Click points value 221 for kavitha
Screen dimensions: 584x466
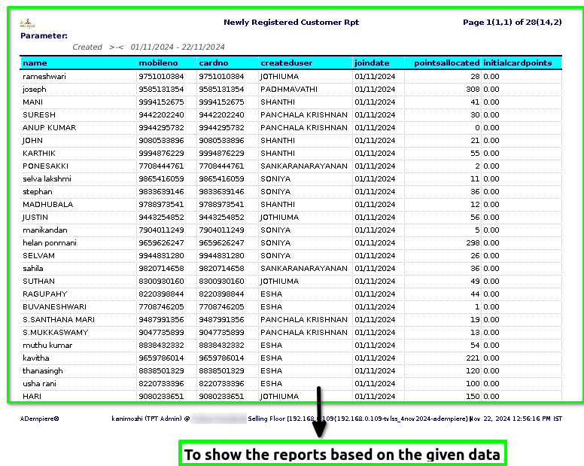pyautogui.click(x=473, y=358)
